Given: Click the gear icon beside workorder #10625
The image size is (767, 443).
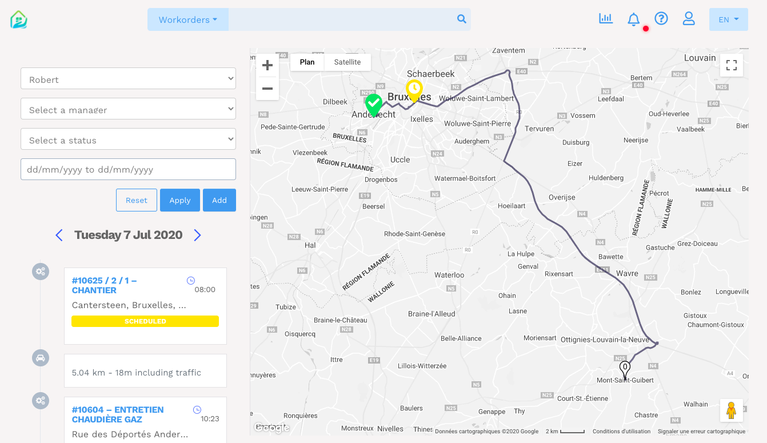Looking at the screenshot, I should pos(40,272).
